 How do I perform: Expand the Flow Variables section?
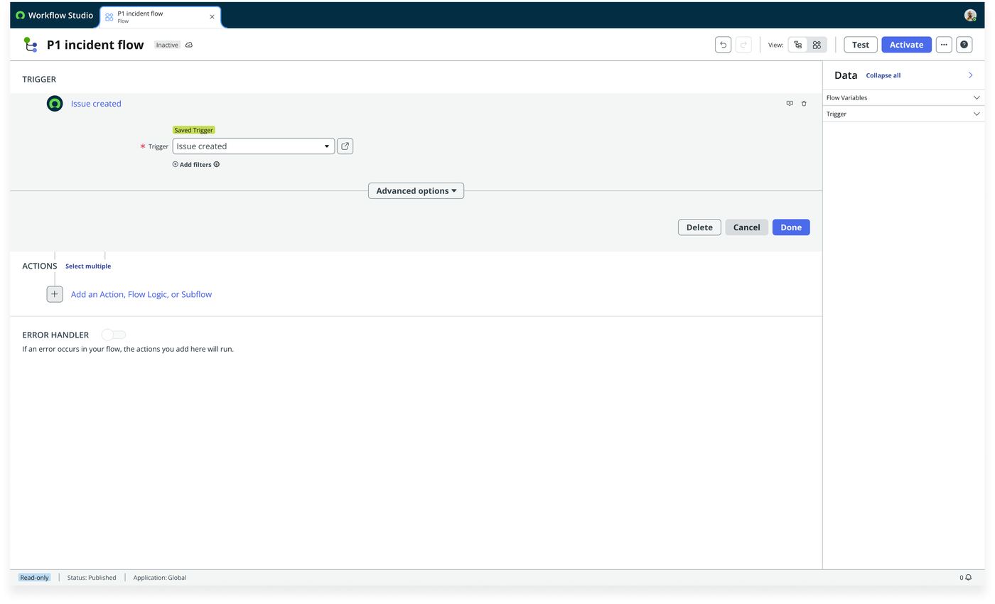(903, 97)
